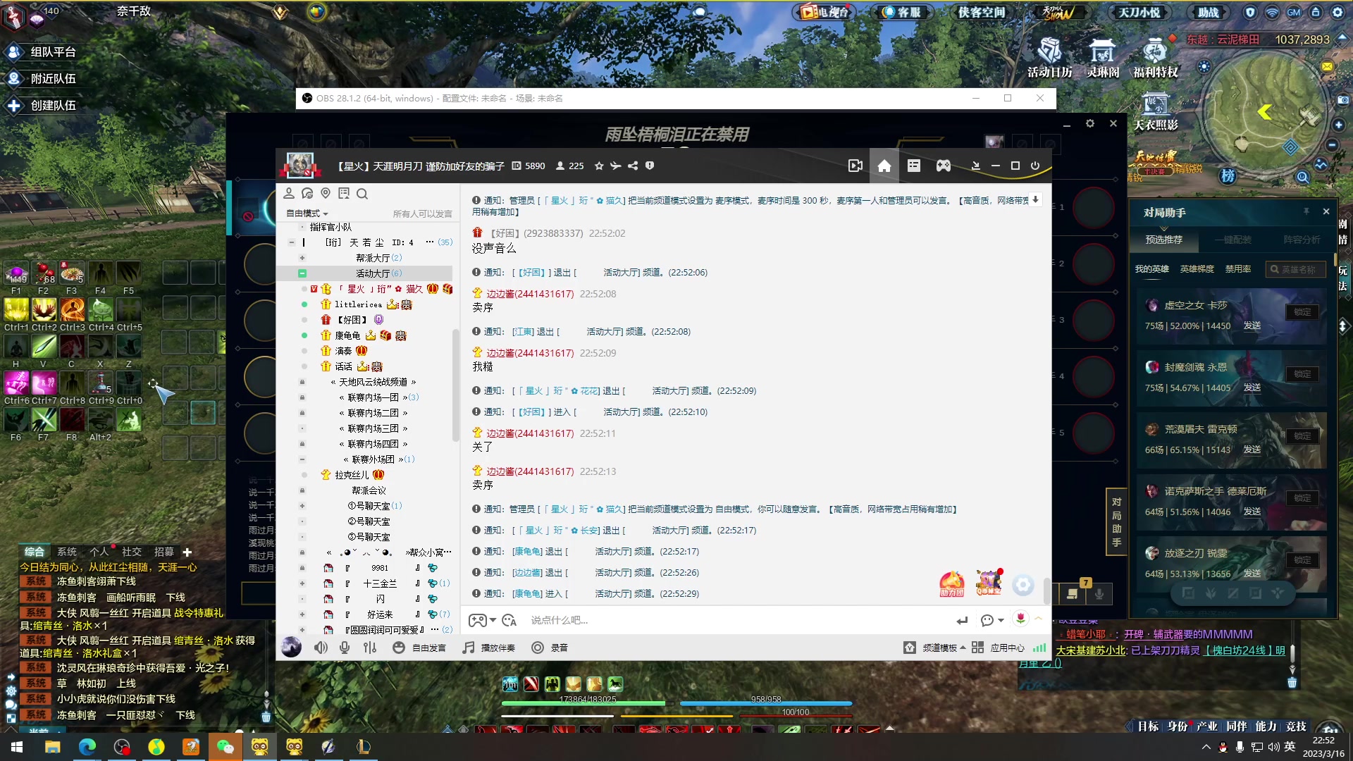Switch game chat to 系统 tab
1353x761 pixels.
click(x=67, y=552)
